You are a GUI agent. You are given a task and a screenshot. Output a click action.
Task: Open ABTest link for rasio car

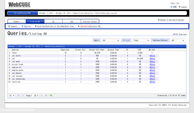tap(152, 82)
